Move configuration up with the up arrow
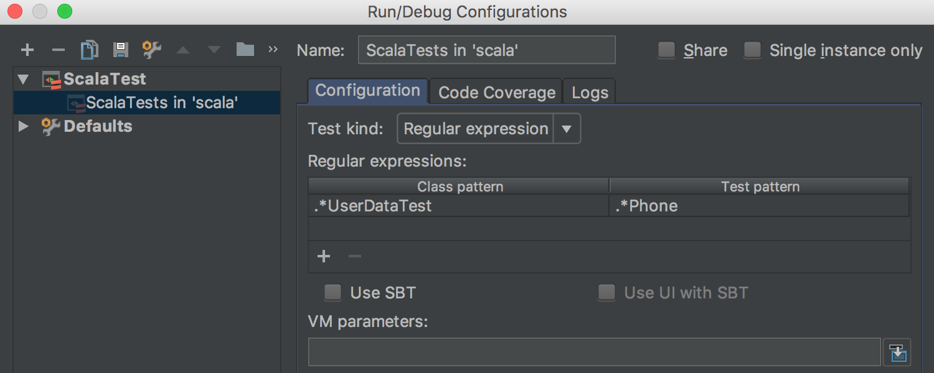This screenshot has width=934, height=373. point(182,50)
